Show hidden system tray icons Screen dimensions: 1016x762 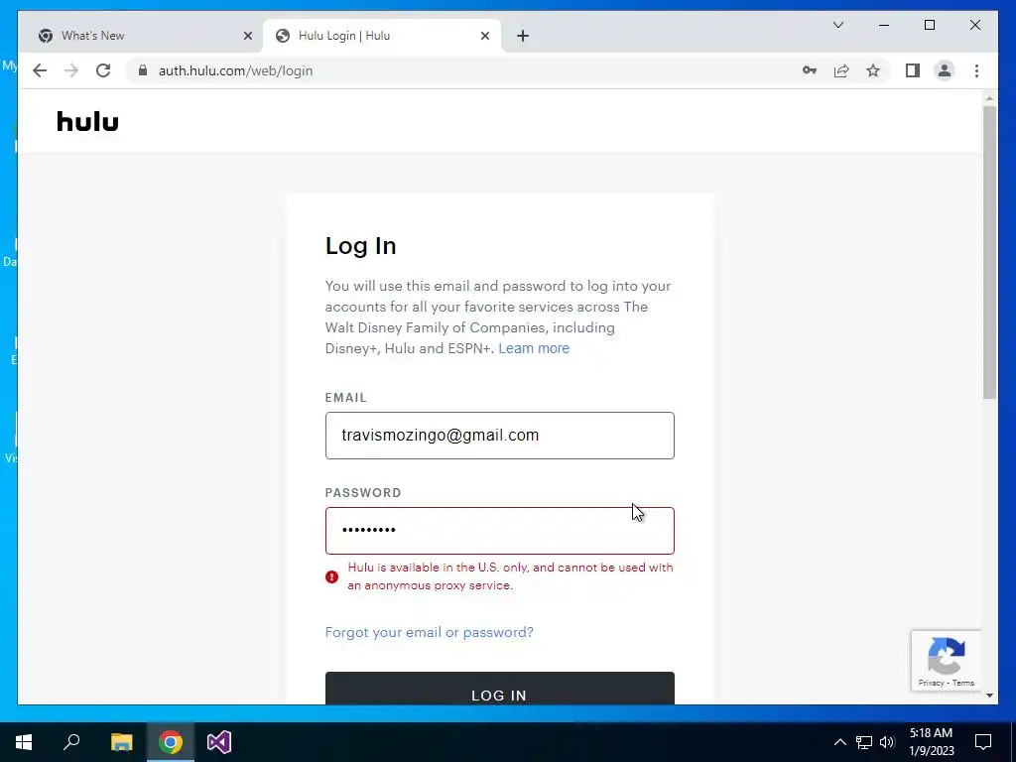tap(839, 742)
